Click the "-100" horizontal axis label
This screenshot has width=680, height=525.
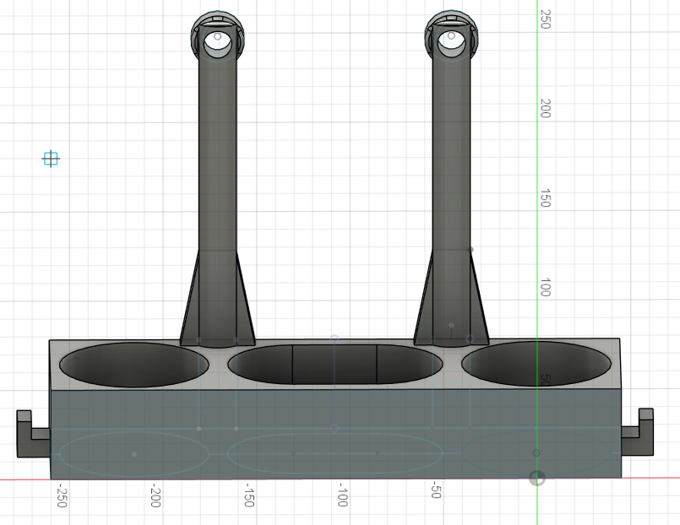pos(342,495)
